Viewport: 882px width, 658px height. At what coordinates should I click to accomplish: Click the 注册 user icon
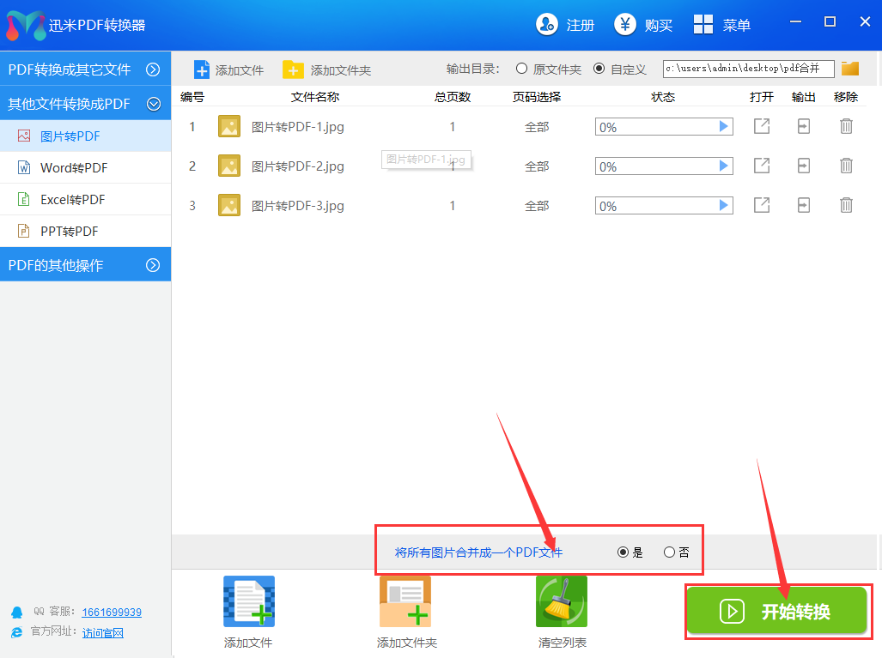click(546, 25)
